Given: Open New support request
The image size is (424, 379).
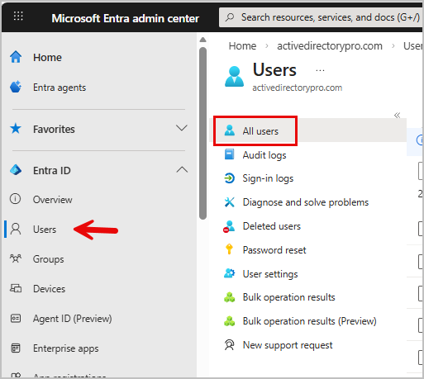Looking at the screenshot, I should [288, 345].
